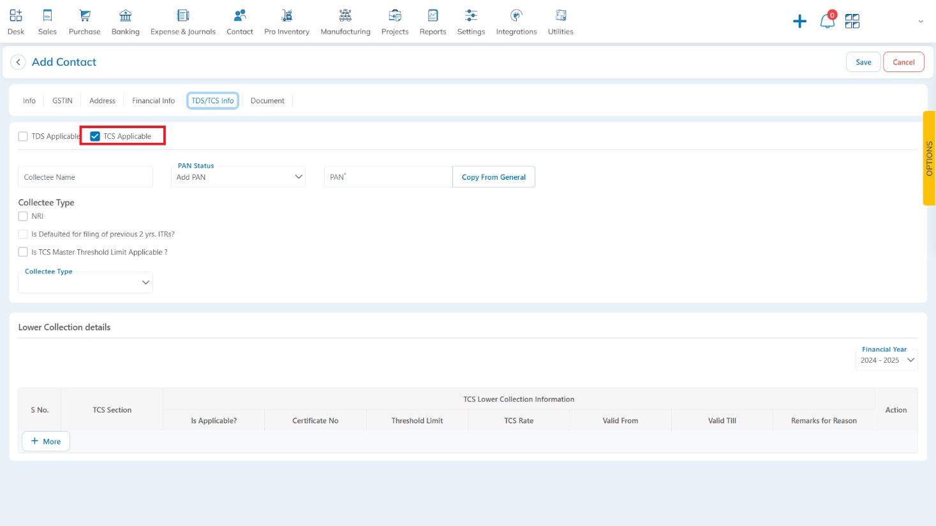Check TCS Master Threshold Limit Applicable
This screenshot has width=936, height=526.
click(x=23, y=252)
